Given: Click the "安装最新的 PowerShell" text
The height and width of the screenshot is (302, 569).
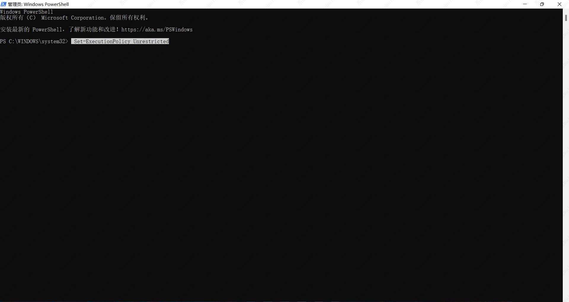Looking at the screenshot, I should (31, 30).
